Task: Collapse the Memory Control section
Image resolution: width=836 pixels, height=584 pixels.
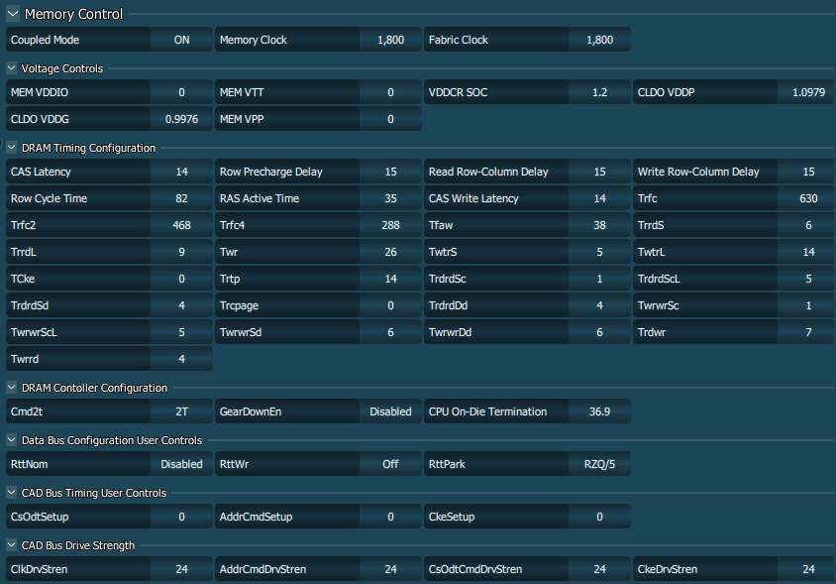Action: coord(13,14)
